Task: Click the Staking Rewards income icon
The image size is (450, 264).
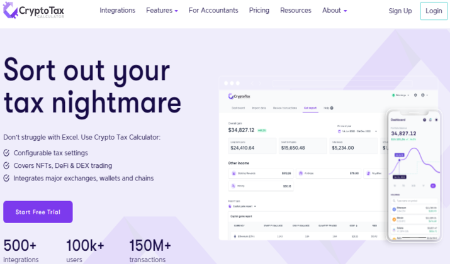Action: pos(233,173)
